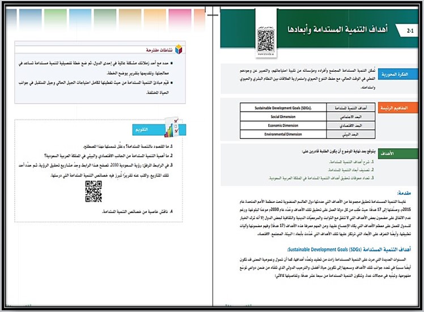The image size is (424, 312).
Task: Click objective 2 تصنيف أبعاد التنمية المستدامة
Action: pos(351,170)
